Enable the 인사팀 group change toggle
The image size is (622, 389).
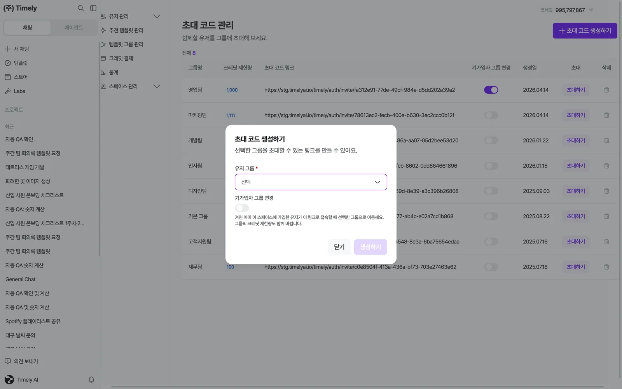point(491,166)
